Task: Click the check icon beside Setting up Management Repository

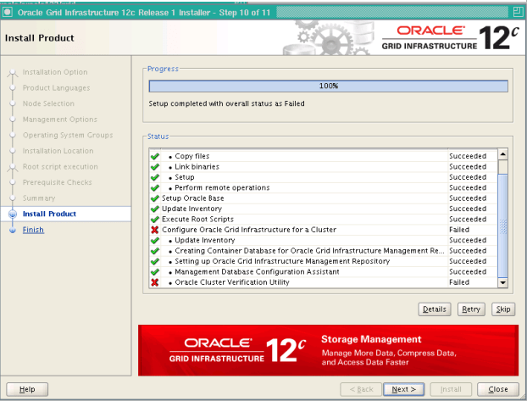Action: 154,261
